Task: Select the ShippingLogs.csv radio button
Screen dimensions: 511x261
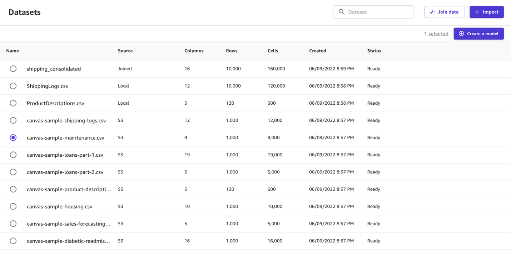Action: 13,86
